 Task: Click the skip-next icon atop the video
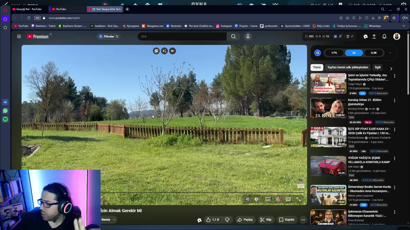(172, 51)
